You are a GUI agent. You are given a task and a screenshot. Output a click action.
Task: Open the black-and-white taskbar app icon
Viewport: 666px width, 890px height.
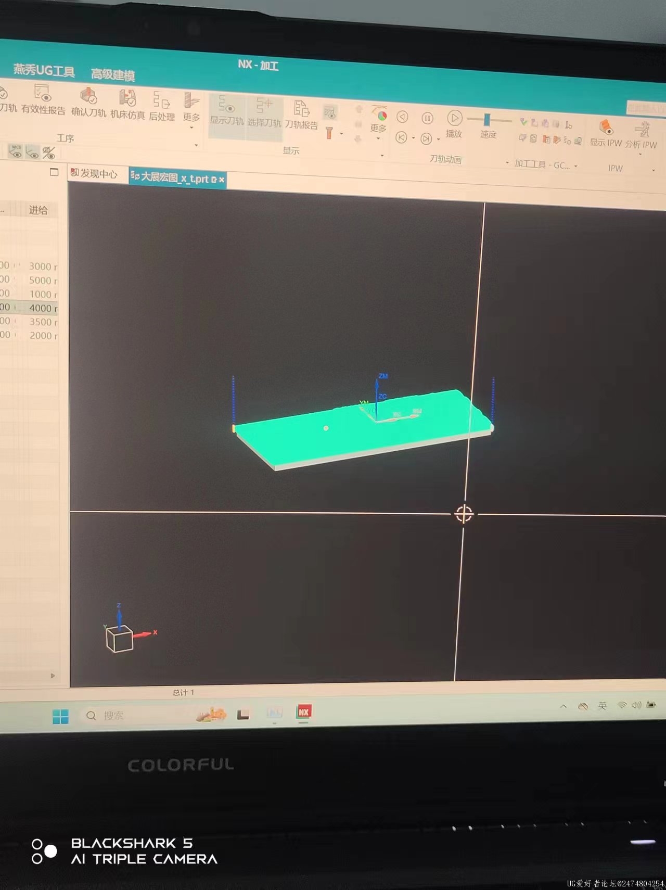pyautogui.click(x=243, y=715)
